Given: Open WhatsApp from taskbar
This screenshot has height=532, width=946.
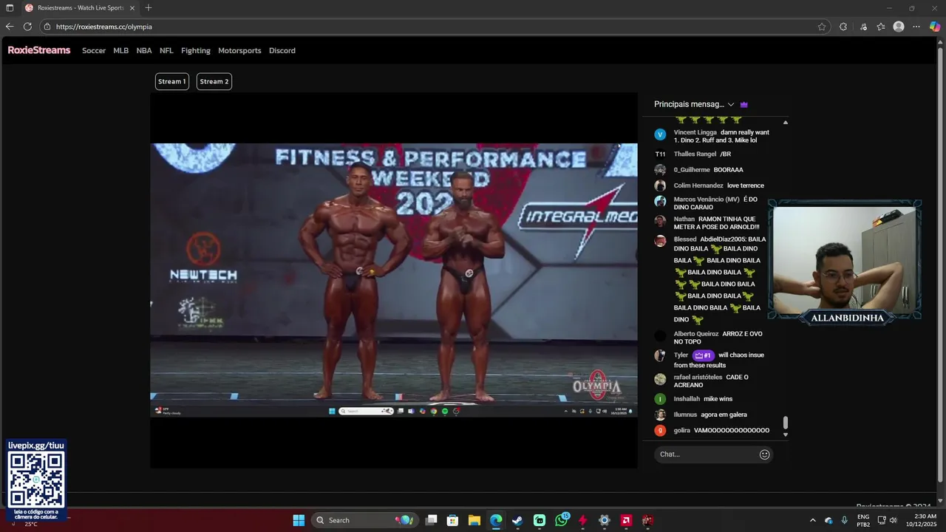Looking at the screenshot, I should coord(561,520).
